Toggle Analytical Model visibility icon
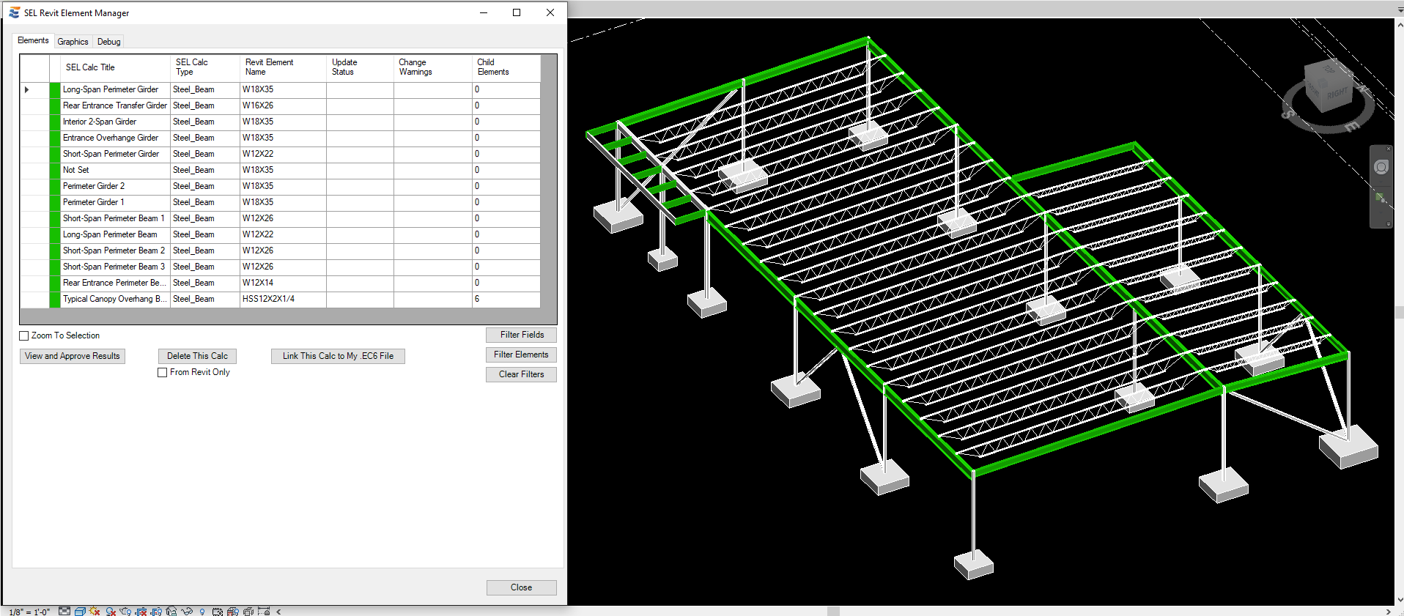Screen dimensions: 1404x616 (232, 611)
